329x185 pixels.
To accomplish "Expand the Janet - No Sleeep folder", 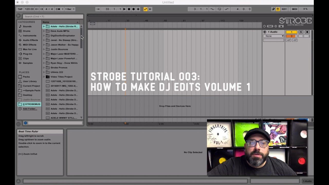I will coord(44,40).
